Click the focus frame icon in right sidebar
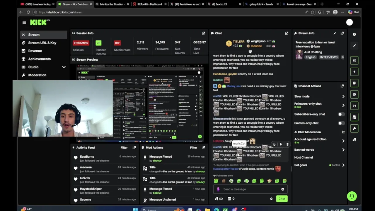 (354, 61)
